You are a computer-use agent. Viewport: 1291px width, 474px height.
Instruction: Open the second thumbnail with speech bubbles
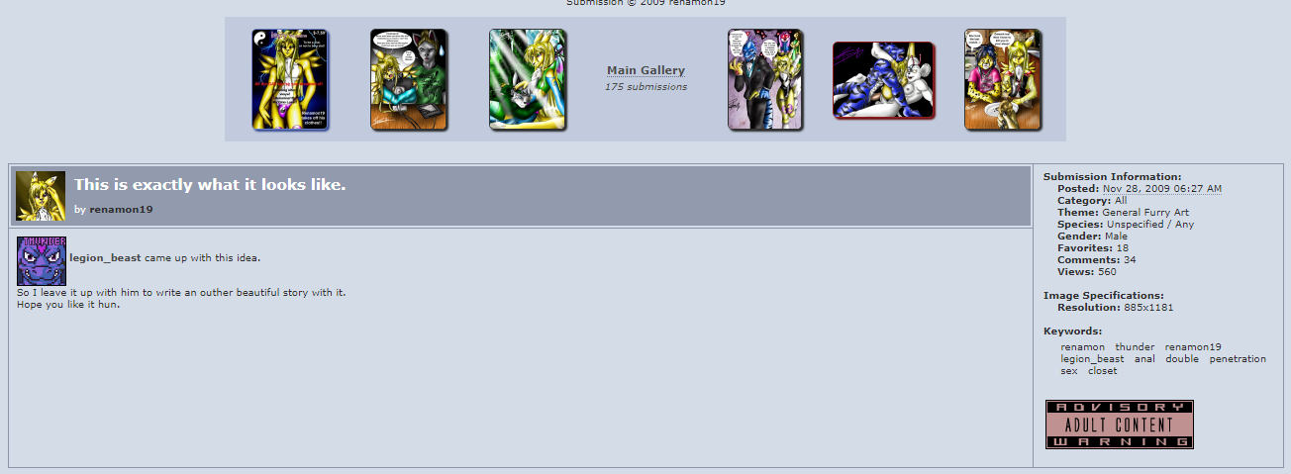coord(409,79)
